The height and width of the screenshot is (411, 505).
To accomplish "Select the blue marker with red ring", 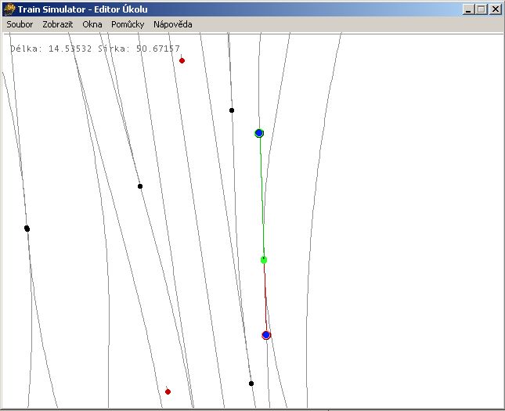I will (x=266, y=335).
